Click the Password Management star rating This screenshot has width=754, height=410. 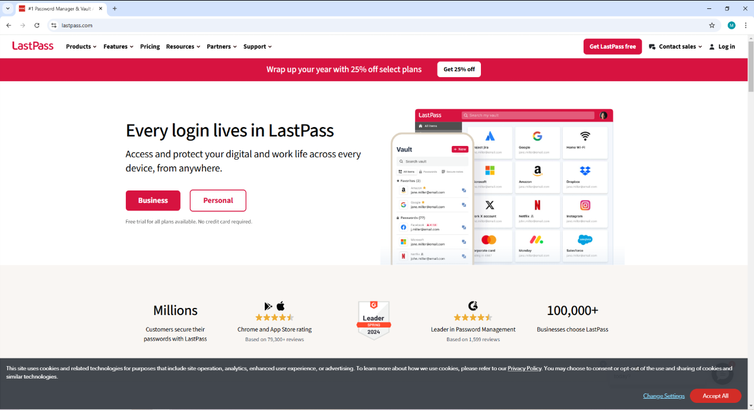click(473, 317)
